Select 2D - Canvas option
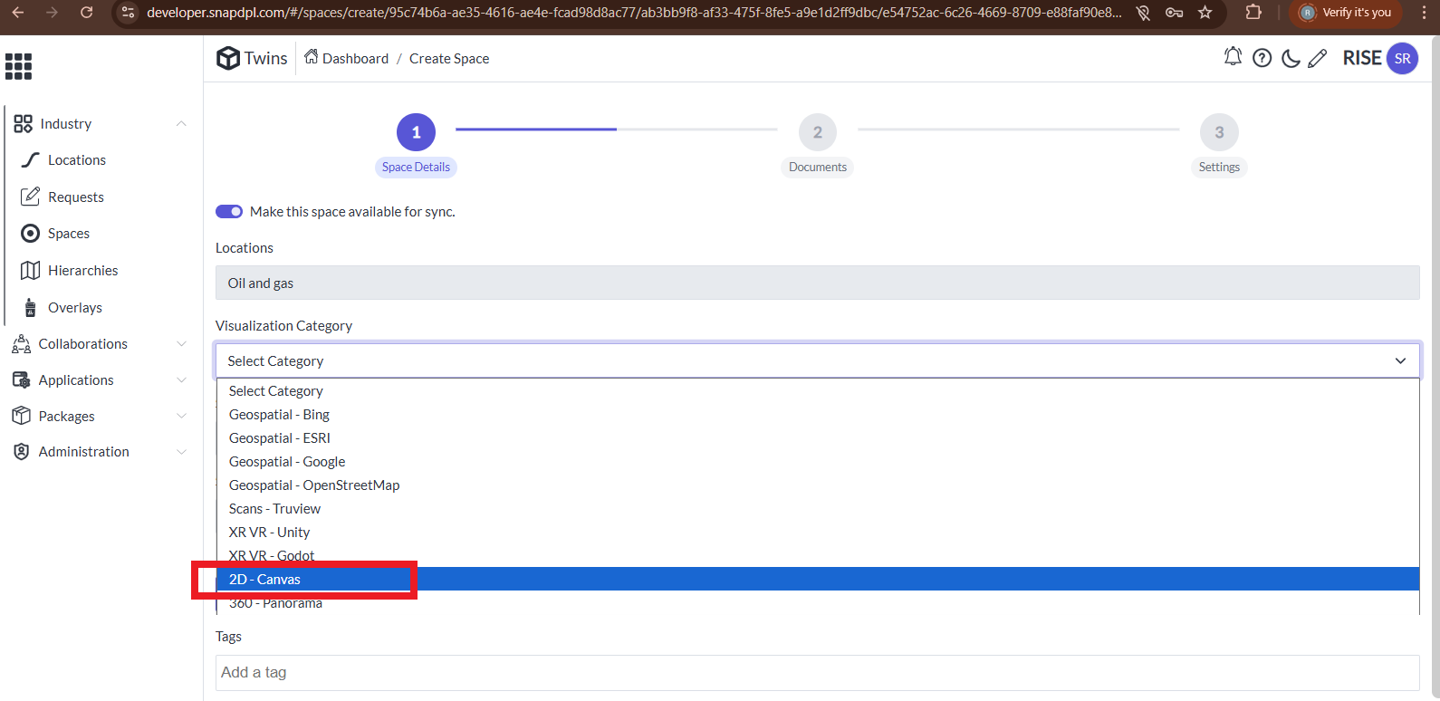 pos(818,580)
